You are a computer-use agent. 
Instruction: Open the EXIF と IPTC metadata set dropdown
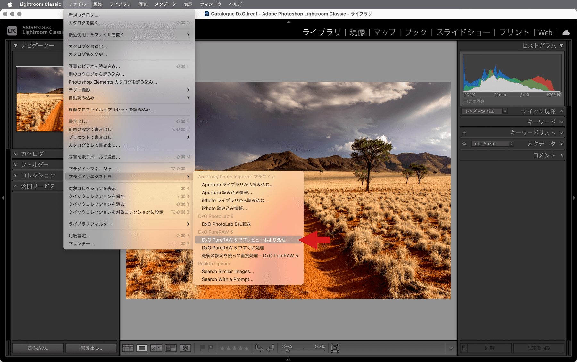tap(492, 144)
